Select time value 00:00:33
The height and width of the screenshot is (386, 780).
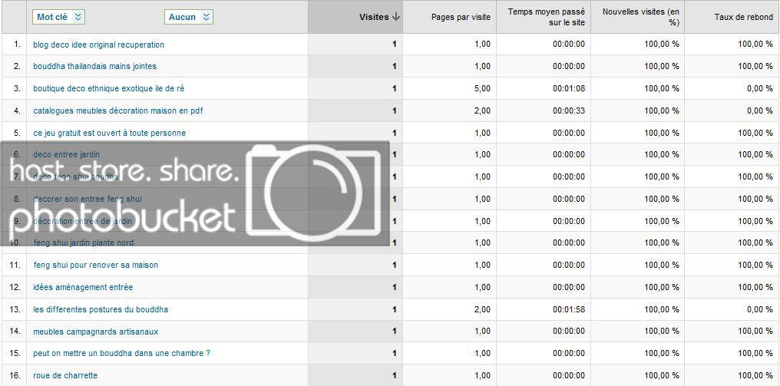pos(569,111)
